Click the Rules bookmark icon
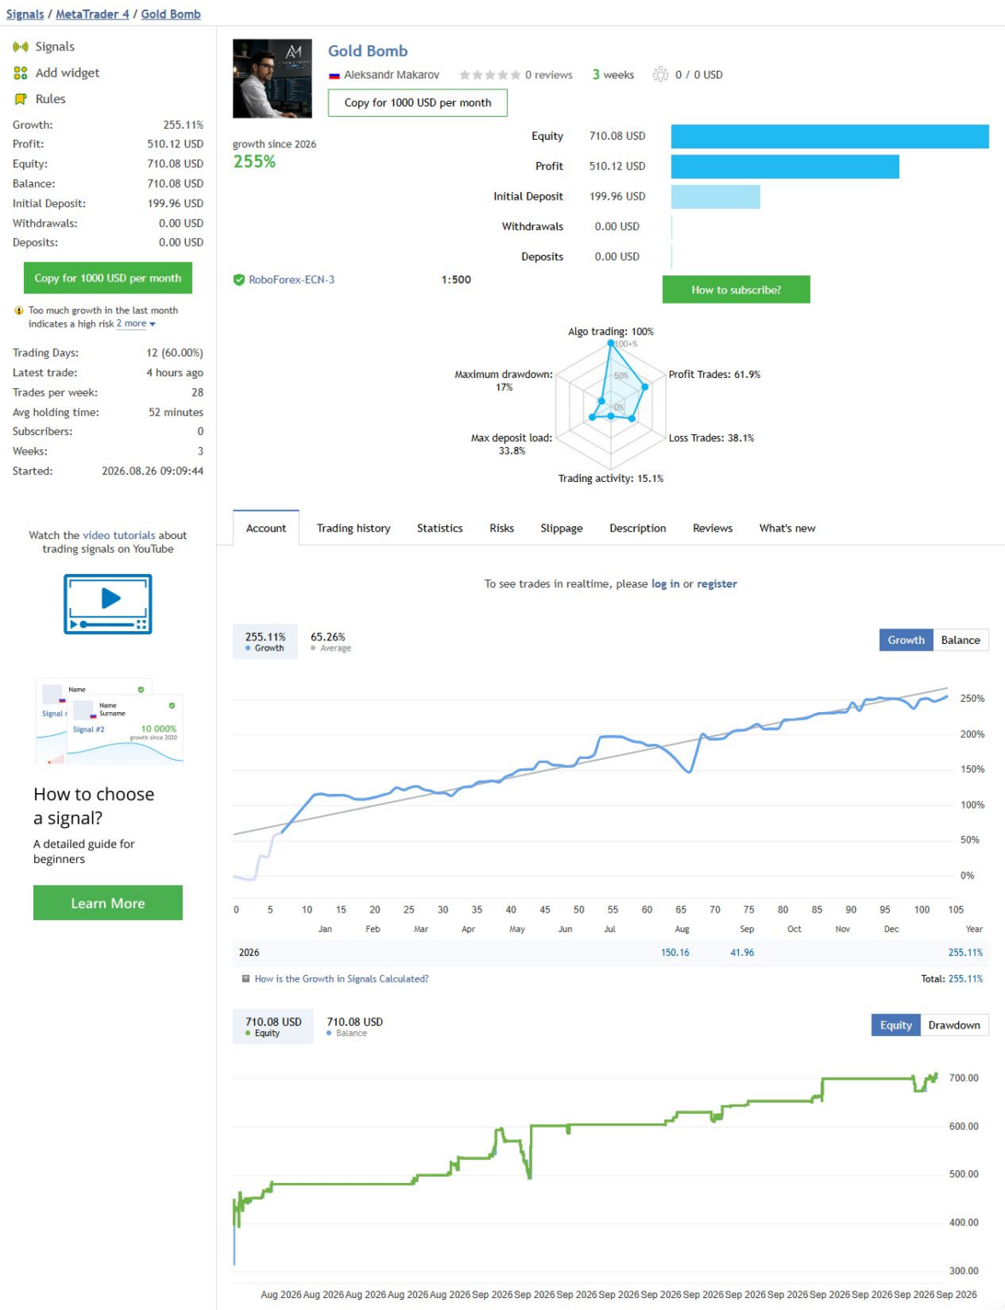This screenshot has height=1310, width=1005. 20,100
